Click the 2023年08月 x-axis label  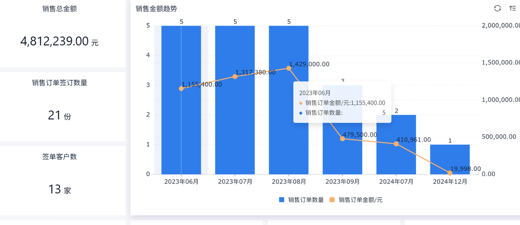[289, 182]
